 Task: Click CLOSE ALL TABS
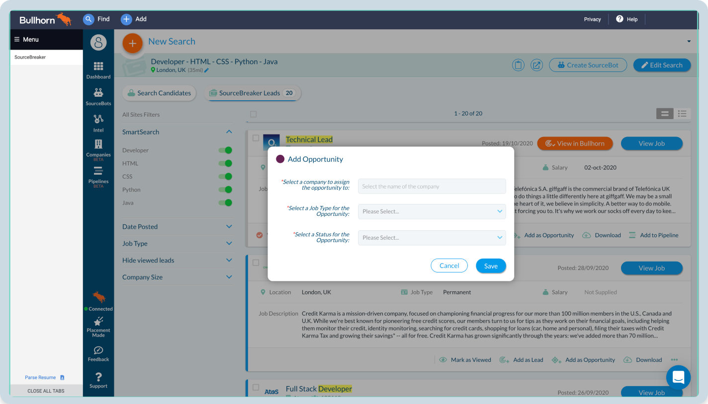46,391
